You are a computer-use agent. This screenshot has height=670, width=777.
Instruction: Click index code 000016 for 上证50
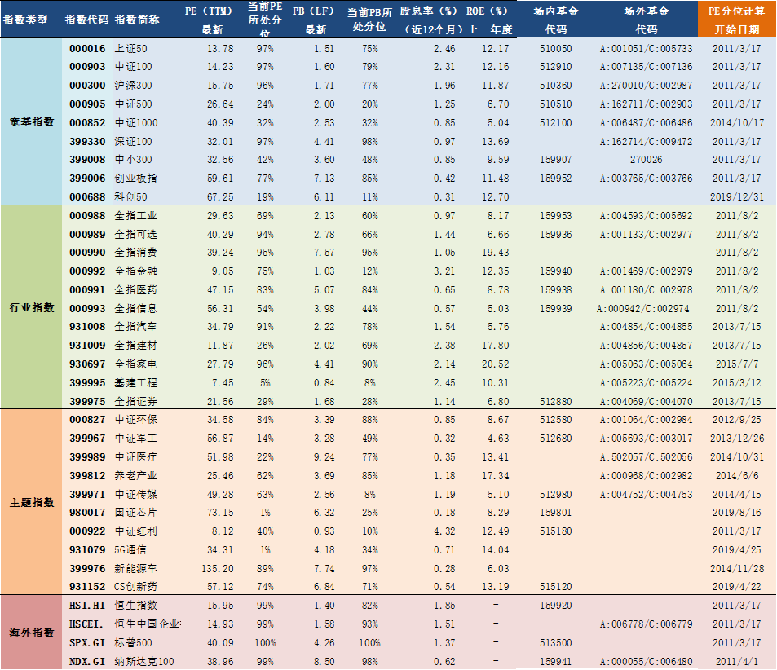tap(87, 49)
